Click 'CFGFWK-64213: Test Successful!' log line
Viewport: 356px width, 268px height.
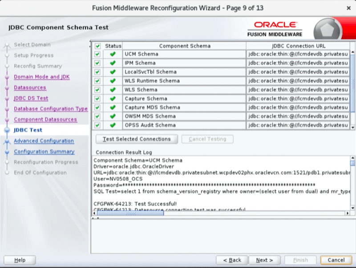(x=135, y=204)
